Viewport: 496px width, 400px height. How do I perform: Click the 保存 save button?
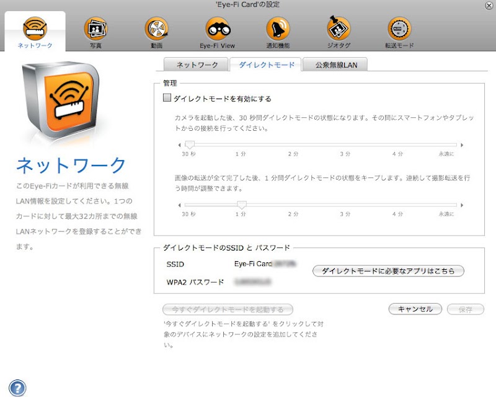[466, 309]
